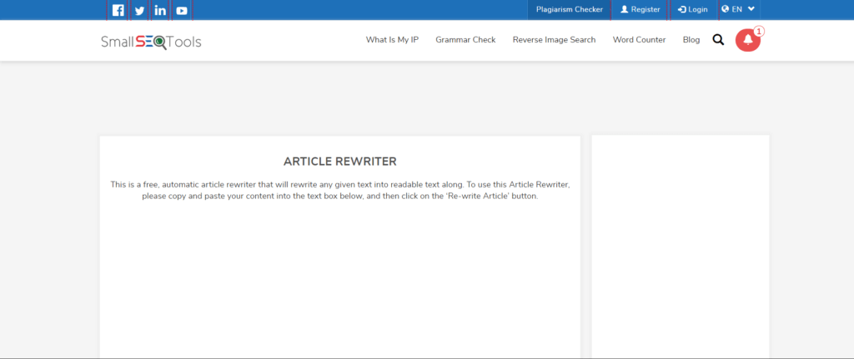Open the Twitter social icon
854x359 pixels.
139,10
